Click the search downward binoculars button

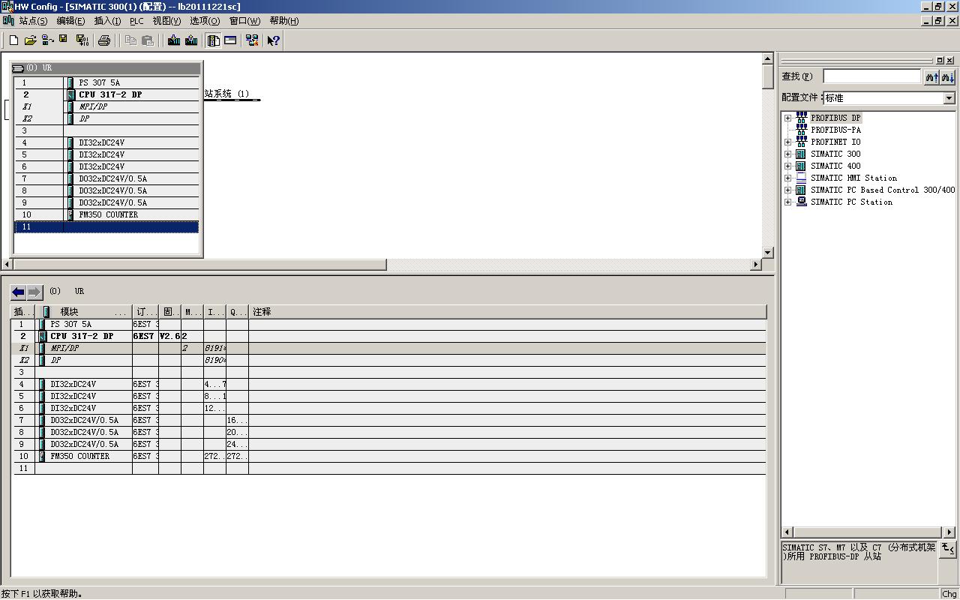[948, 76]
